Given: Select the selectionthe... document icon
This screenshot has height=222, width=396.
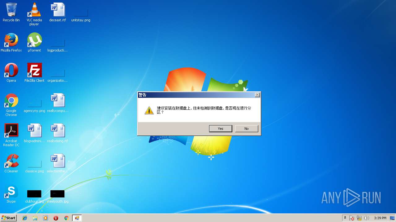Looking at the screenshot, I should point(58,163).
